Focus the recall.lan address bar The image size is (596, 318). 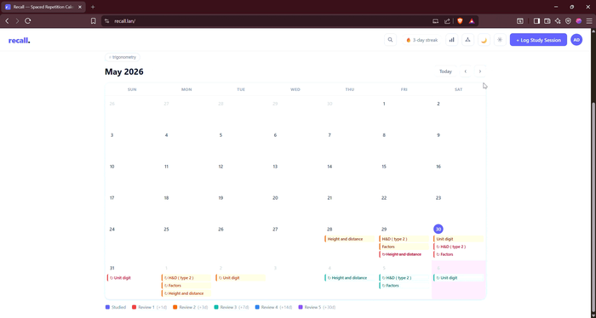coord(266,21)
